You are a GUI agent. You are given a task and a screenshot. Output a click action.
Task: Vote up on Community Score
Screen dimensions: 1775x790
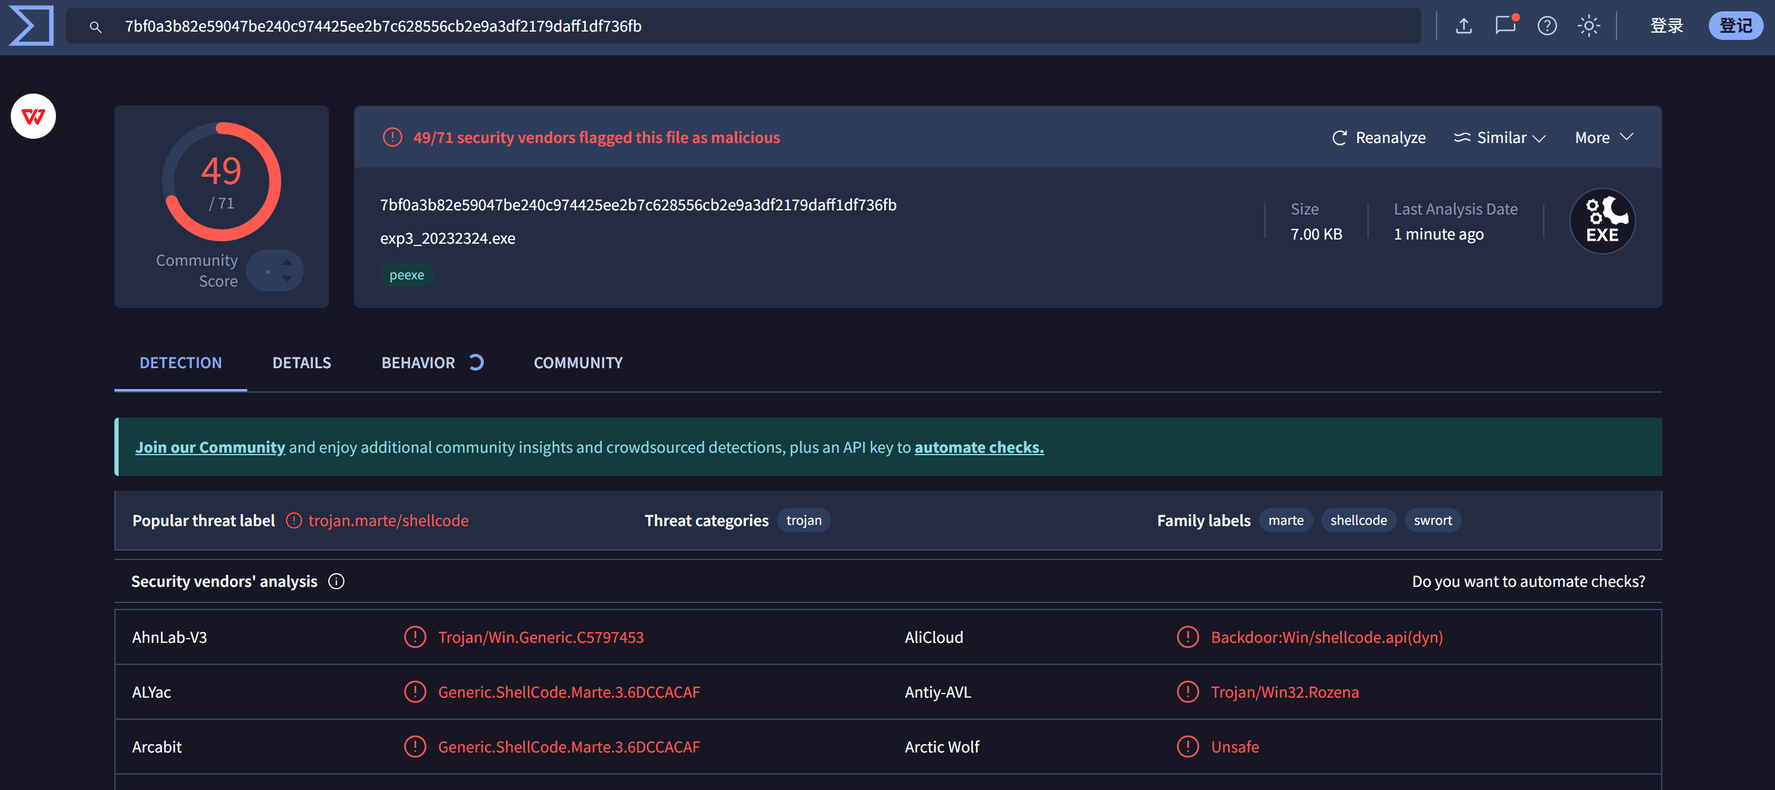[287, 262]
